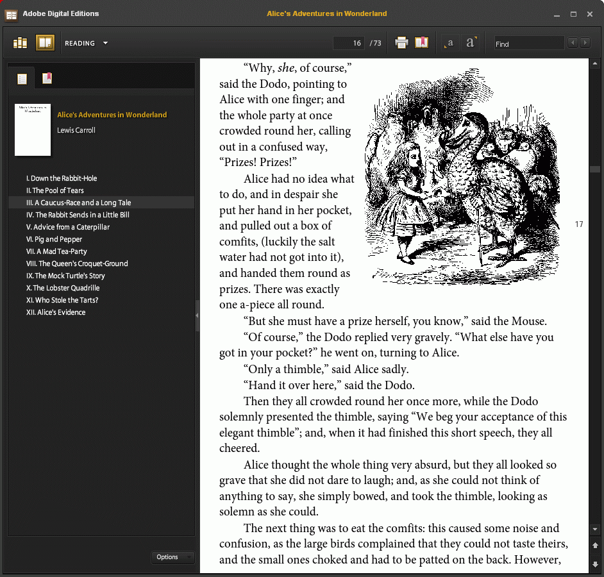Switch to Library view icon
The height and width of the screenshot is (577, 604).
[20, 43]
